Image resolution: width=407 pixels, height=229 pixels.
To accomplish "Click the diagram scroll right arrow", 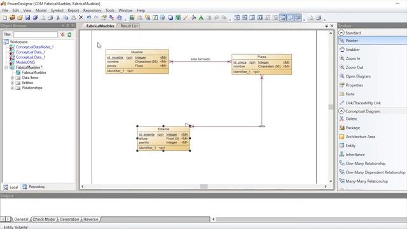I will 325,186.
